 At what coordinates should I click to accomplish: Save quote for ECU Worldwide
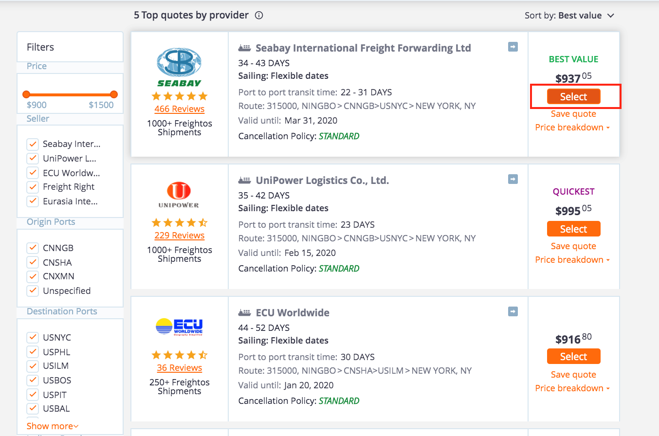(x=573, y=375)
